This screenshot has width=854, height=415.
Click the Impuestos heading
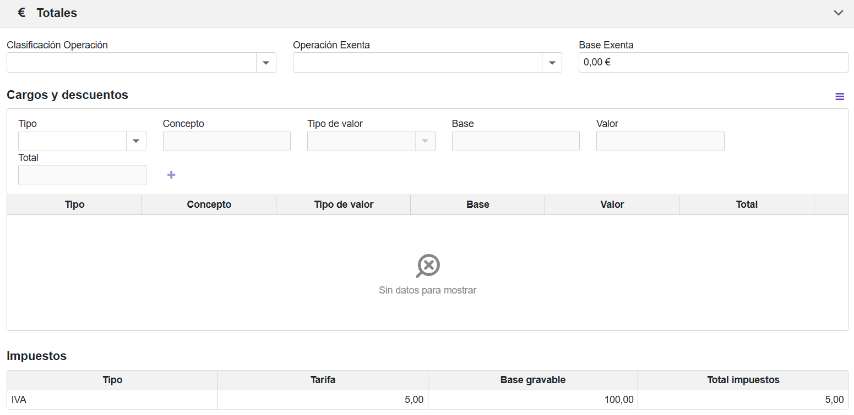pos(36,356)
